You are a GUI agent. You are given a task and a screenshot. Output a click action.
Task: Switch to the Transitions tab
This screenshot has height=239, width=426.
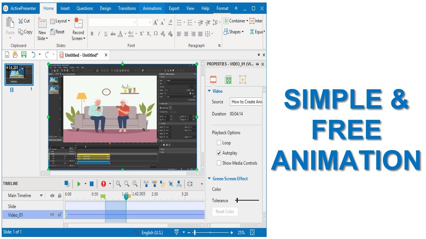pyautogui.click(x=127, y=8)
